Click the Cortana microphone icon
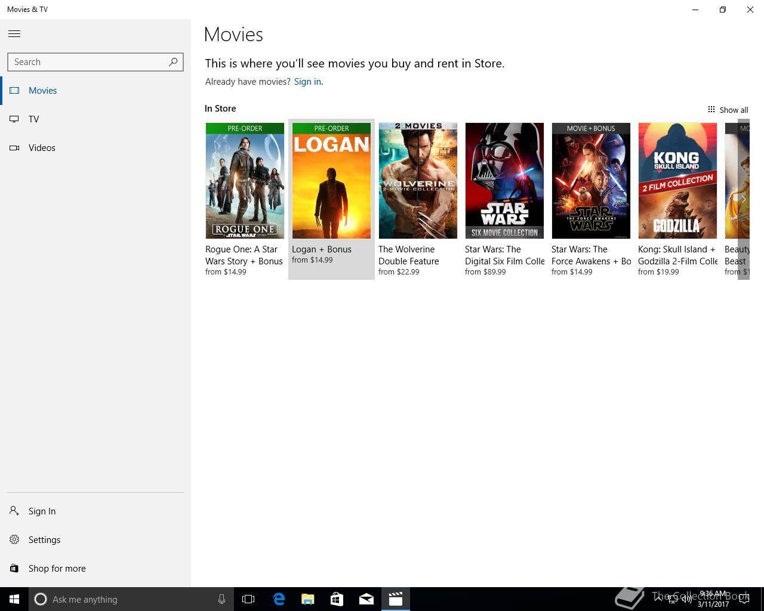764x611 pixels. 221,599
